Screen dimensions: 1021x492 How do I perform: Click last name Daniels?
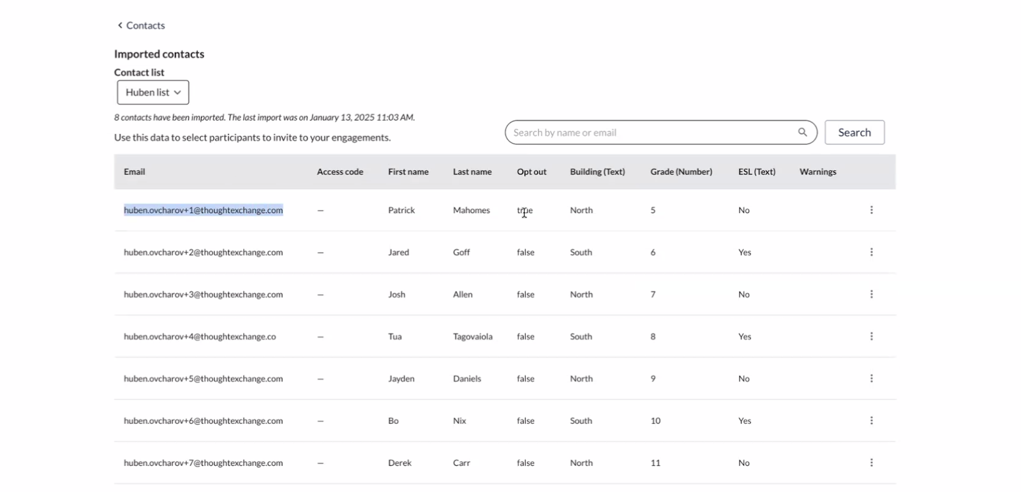coord(467,378)
